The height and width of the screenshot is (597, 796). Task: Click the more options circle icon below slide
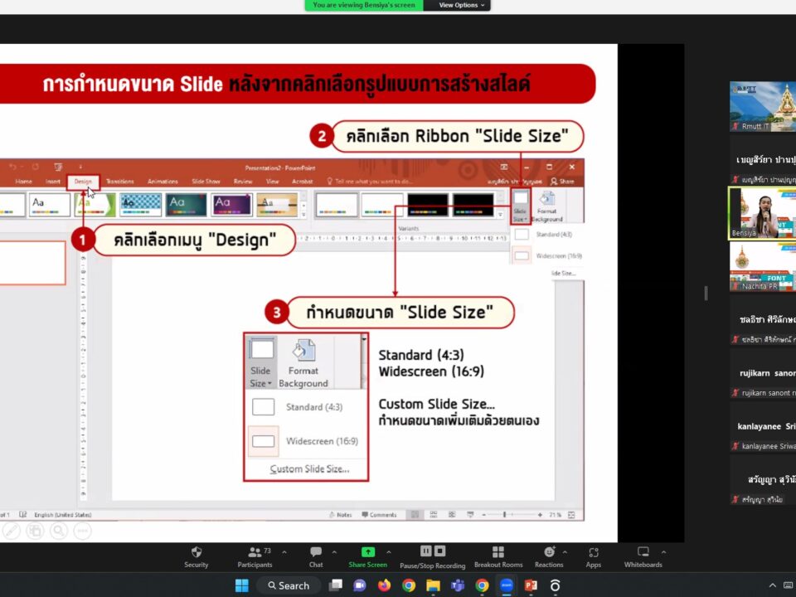(82, 531)
